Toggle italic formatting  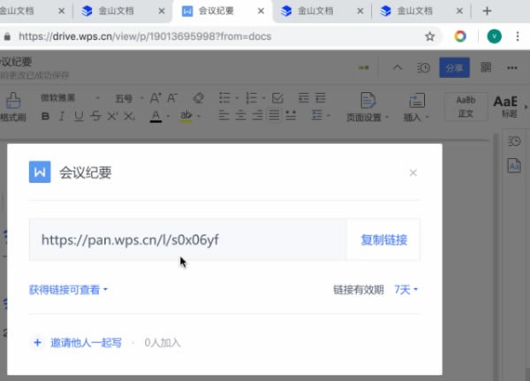coord(62,117)
